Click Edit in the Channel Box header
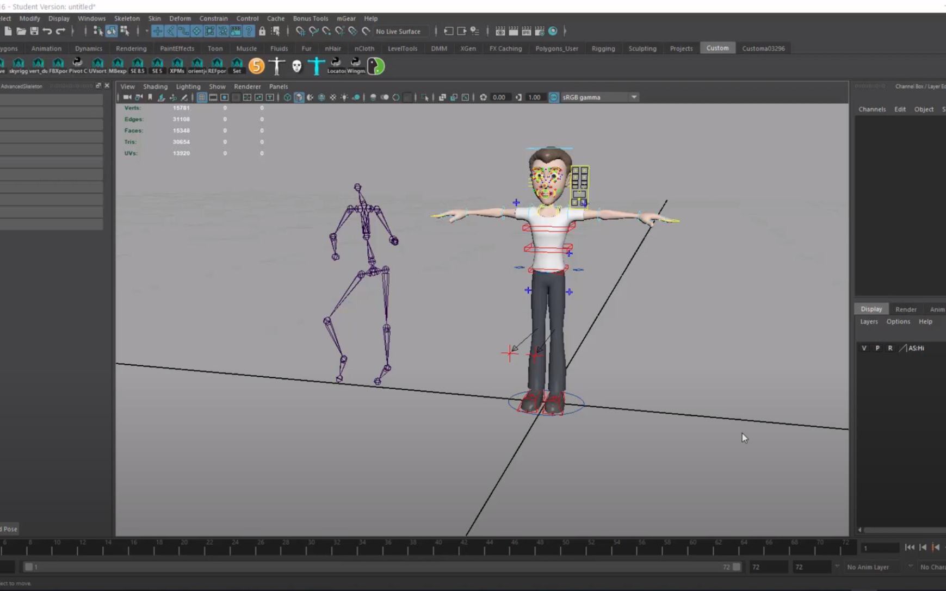 click(x=900, y=109)
